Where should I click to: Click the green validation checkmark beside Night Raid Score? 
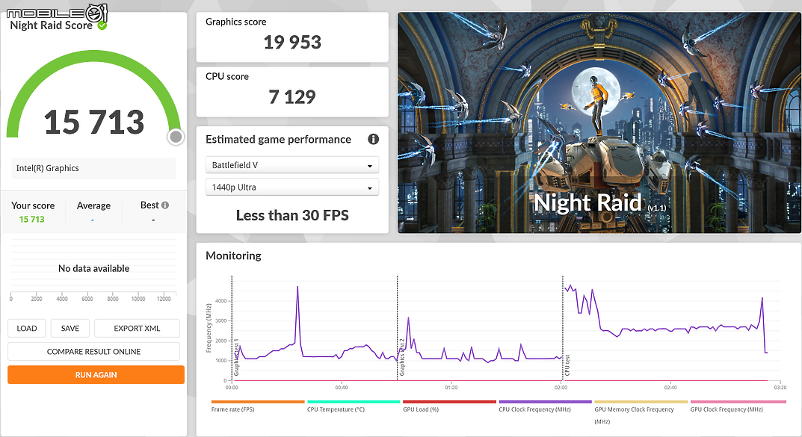102,25
